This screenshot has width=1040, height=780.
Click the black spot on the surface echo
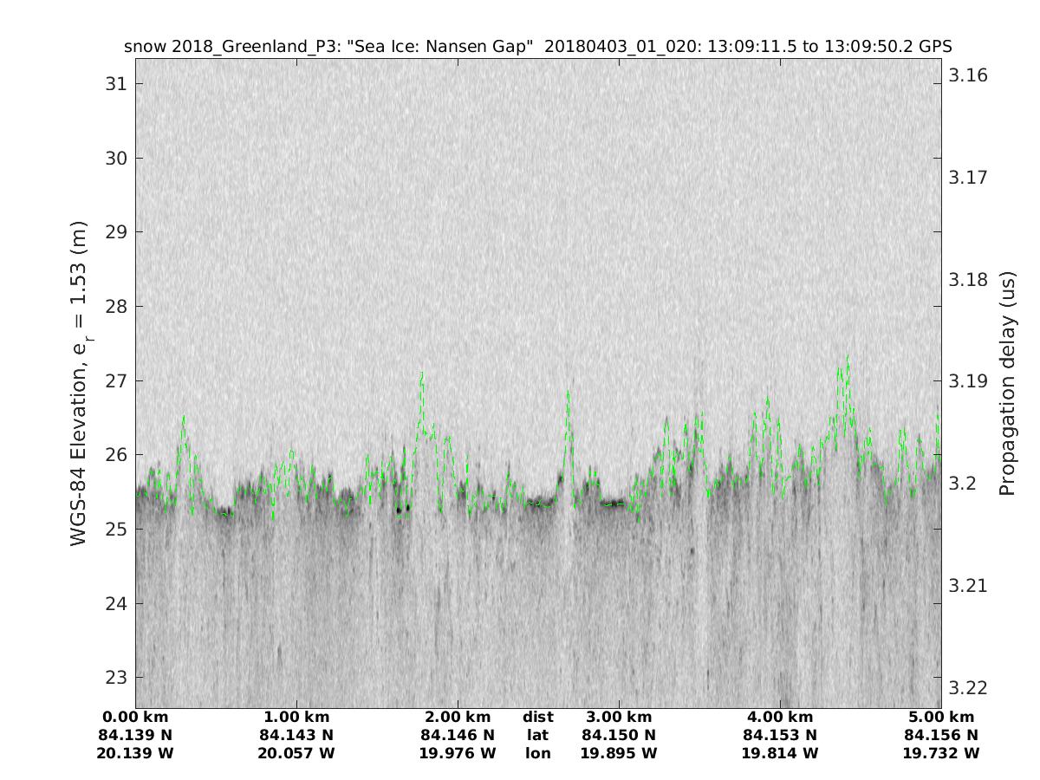click(x=401, y=510)
